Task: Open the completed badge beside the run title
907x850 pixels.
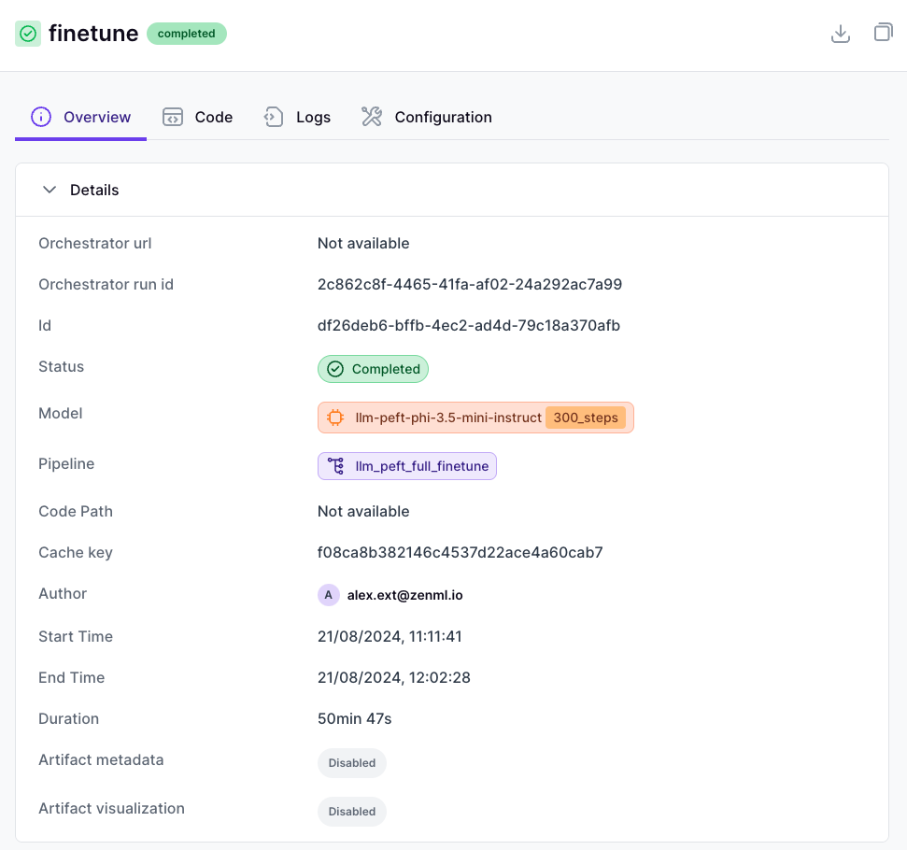Action: click(187, 34)
